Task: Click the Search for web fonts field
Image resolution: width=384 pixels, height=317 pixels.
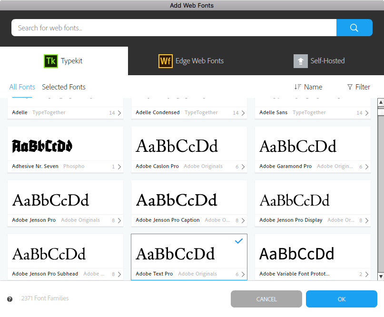Action: tap(174, 28)
